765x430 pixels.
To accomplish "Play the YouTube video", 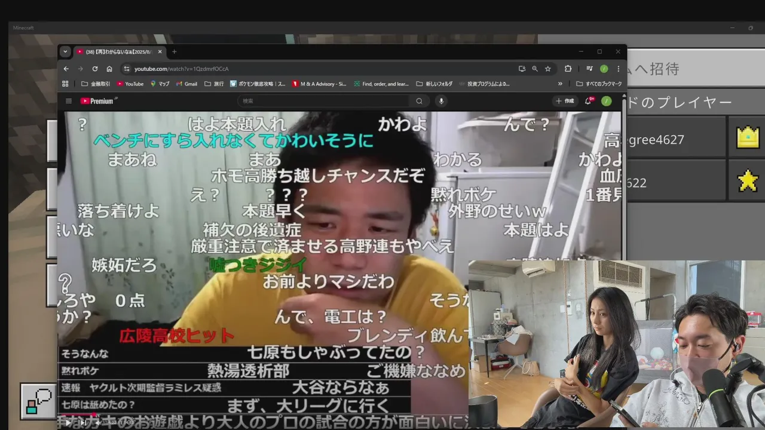I will click(x=68, y=423).
